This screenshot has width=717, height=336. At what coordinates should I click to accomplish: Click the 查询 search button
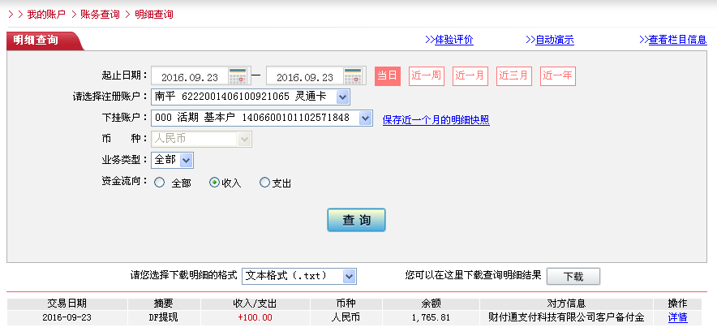pos(356,220)
